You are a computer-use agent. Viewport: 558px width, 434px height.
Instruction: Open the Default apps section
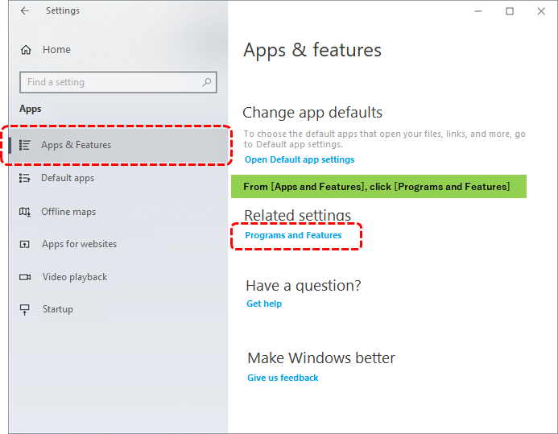click(x=68, y=178)
